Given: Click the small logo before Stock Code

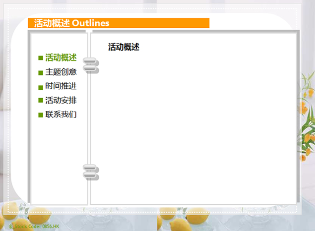Looking at the screenshot, I should pos(11,227).
